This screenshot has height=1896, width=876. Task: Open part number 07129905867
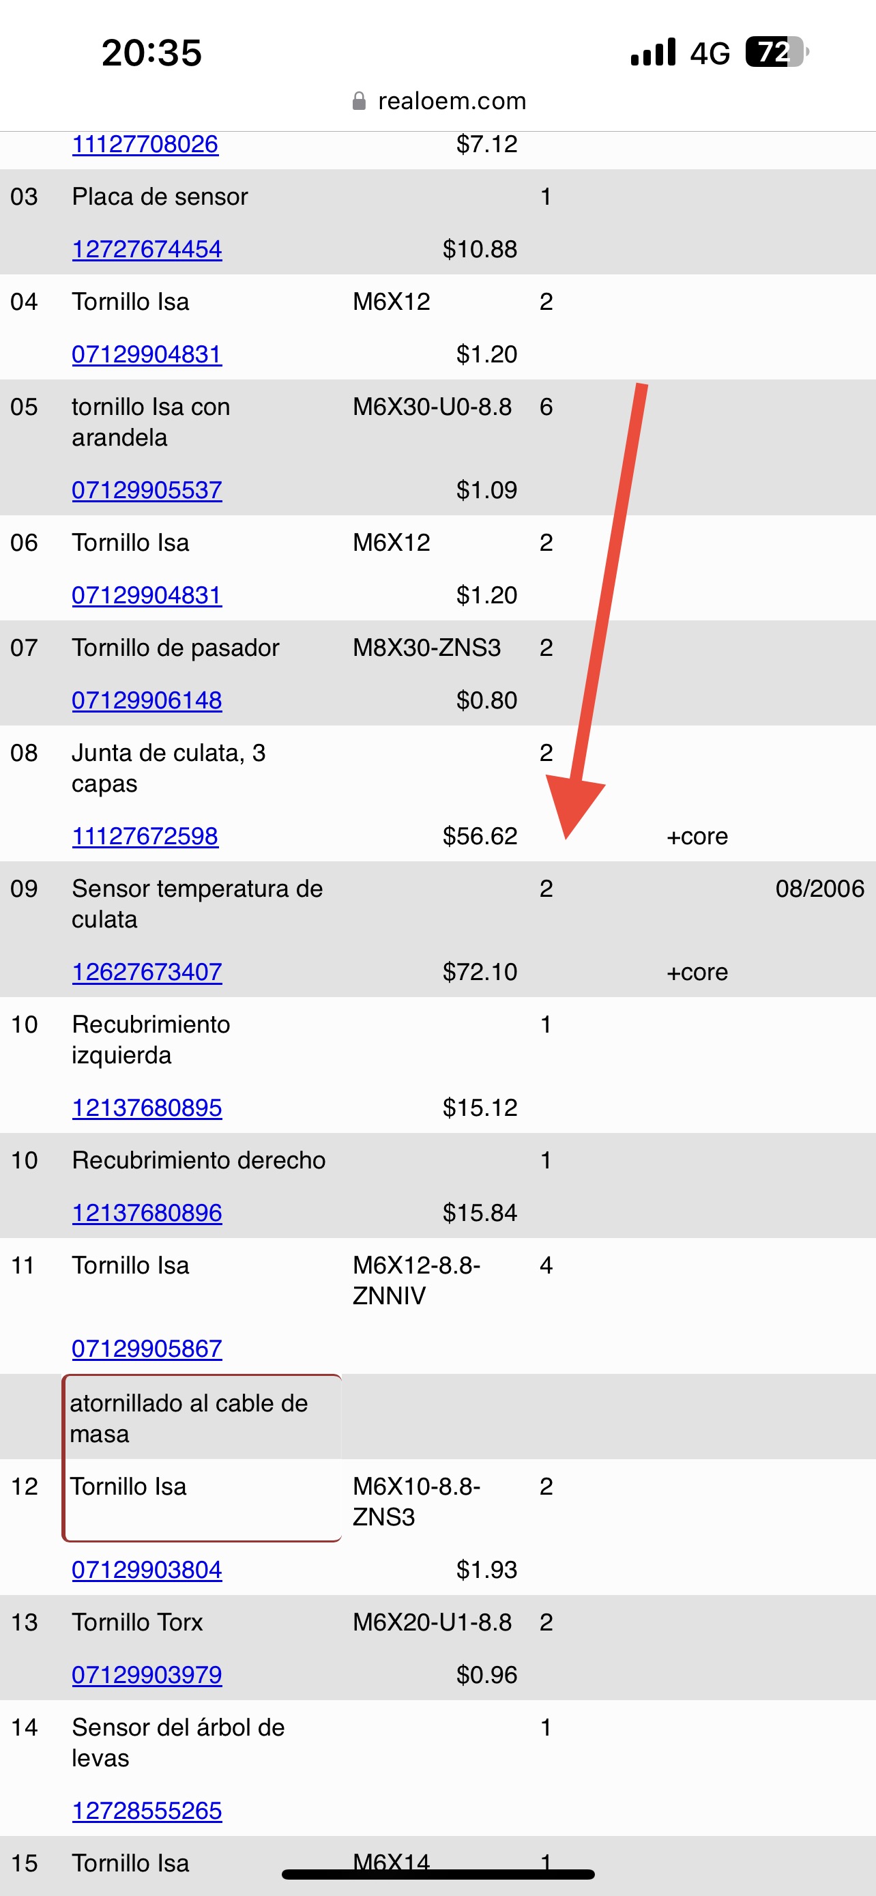(147, 1349)
